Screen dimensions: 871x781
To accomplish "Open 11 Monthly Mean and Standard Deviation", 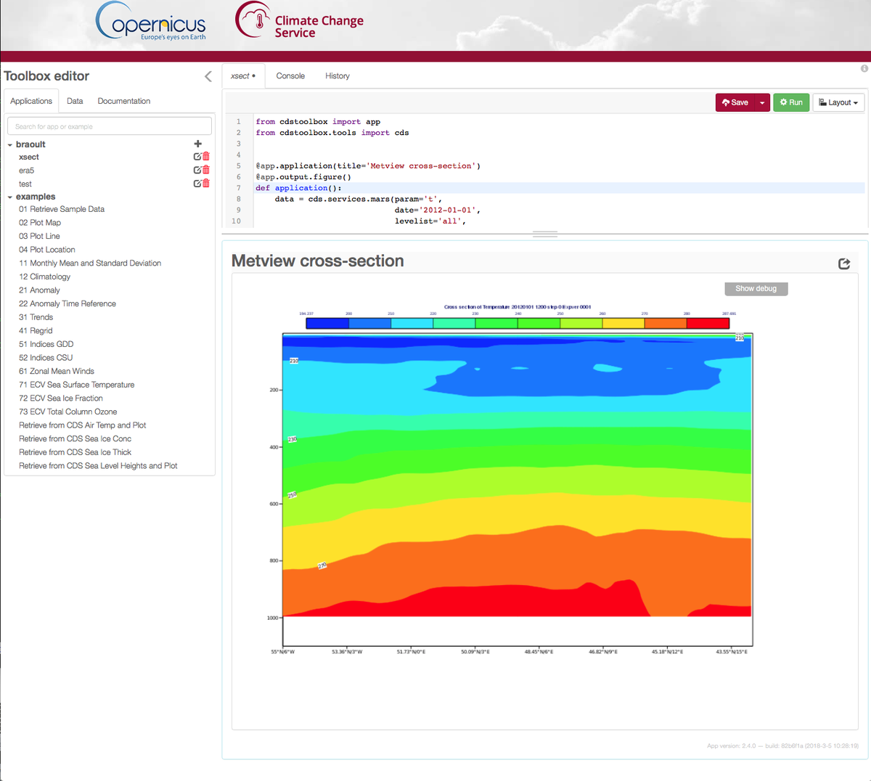I will coord(90,263).
